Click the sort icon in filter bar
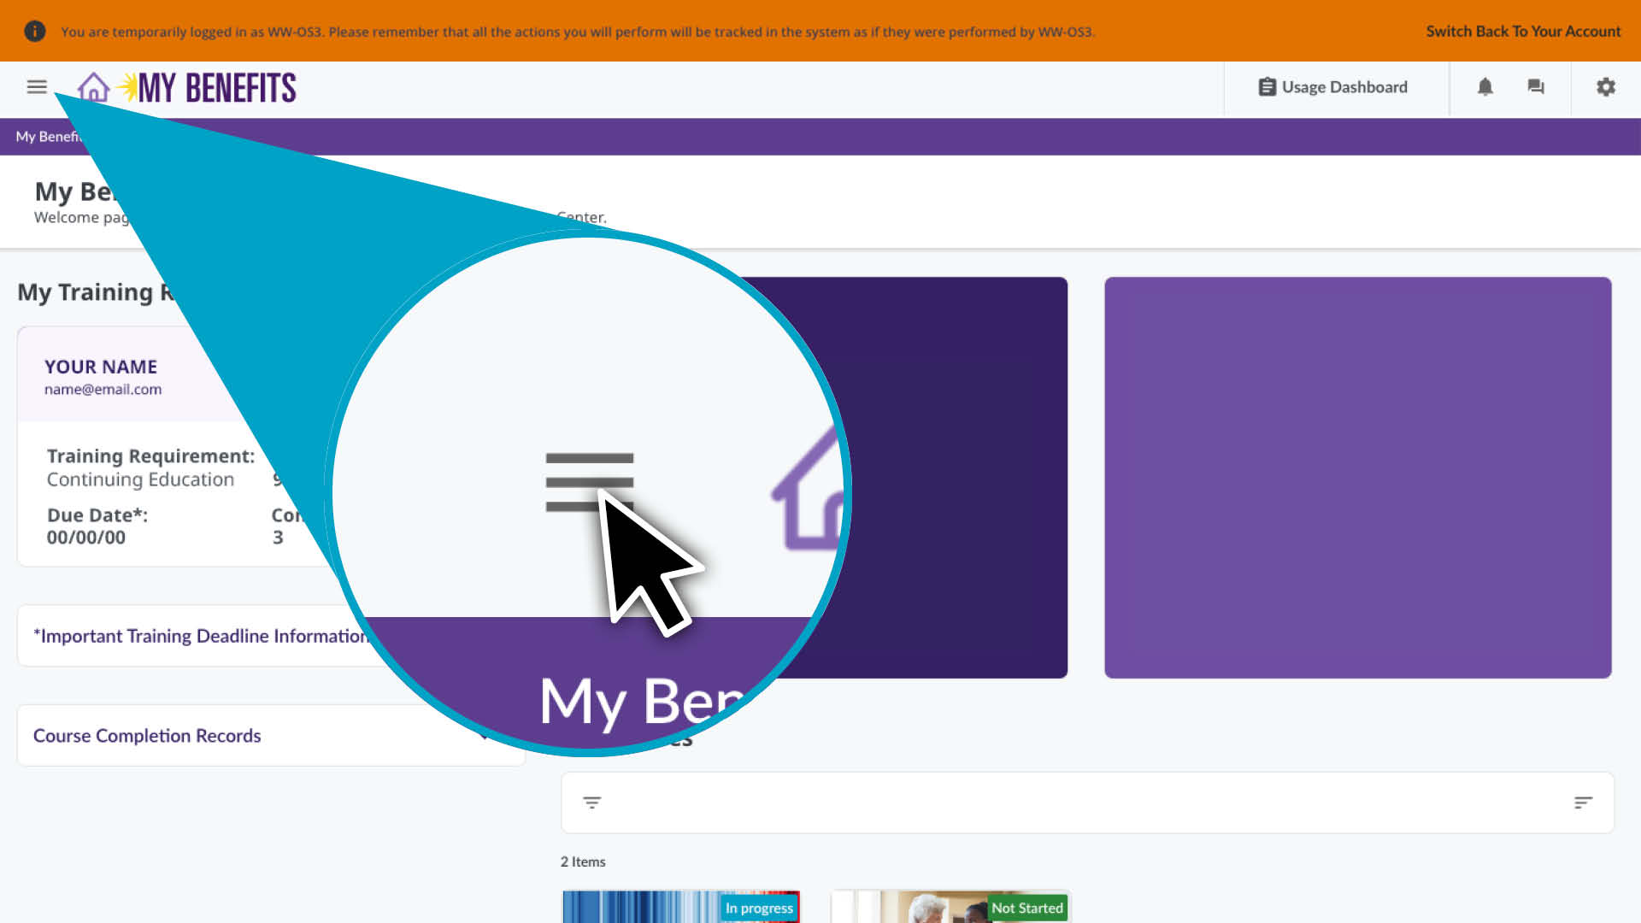Viewport: 1641px width, 923px height. (1583, 802)
